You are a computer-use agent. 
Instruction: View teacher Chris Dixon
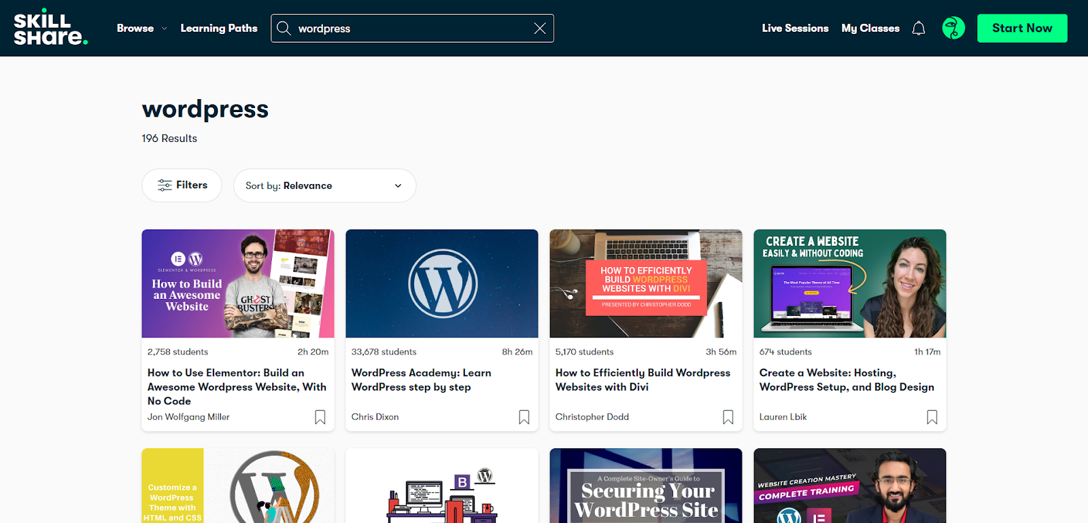tap(375, 417)
